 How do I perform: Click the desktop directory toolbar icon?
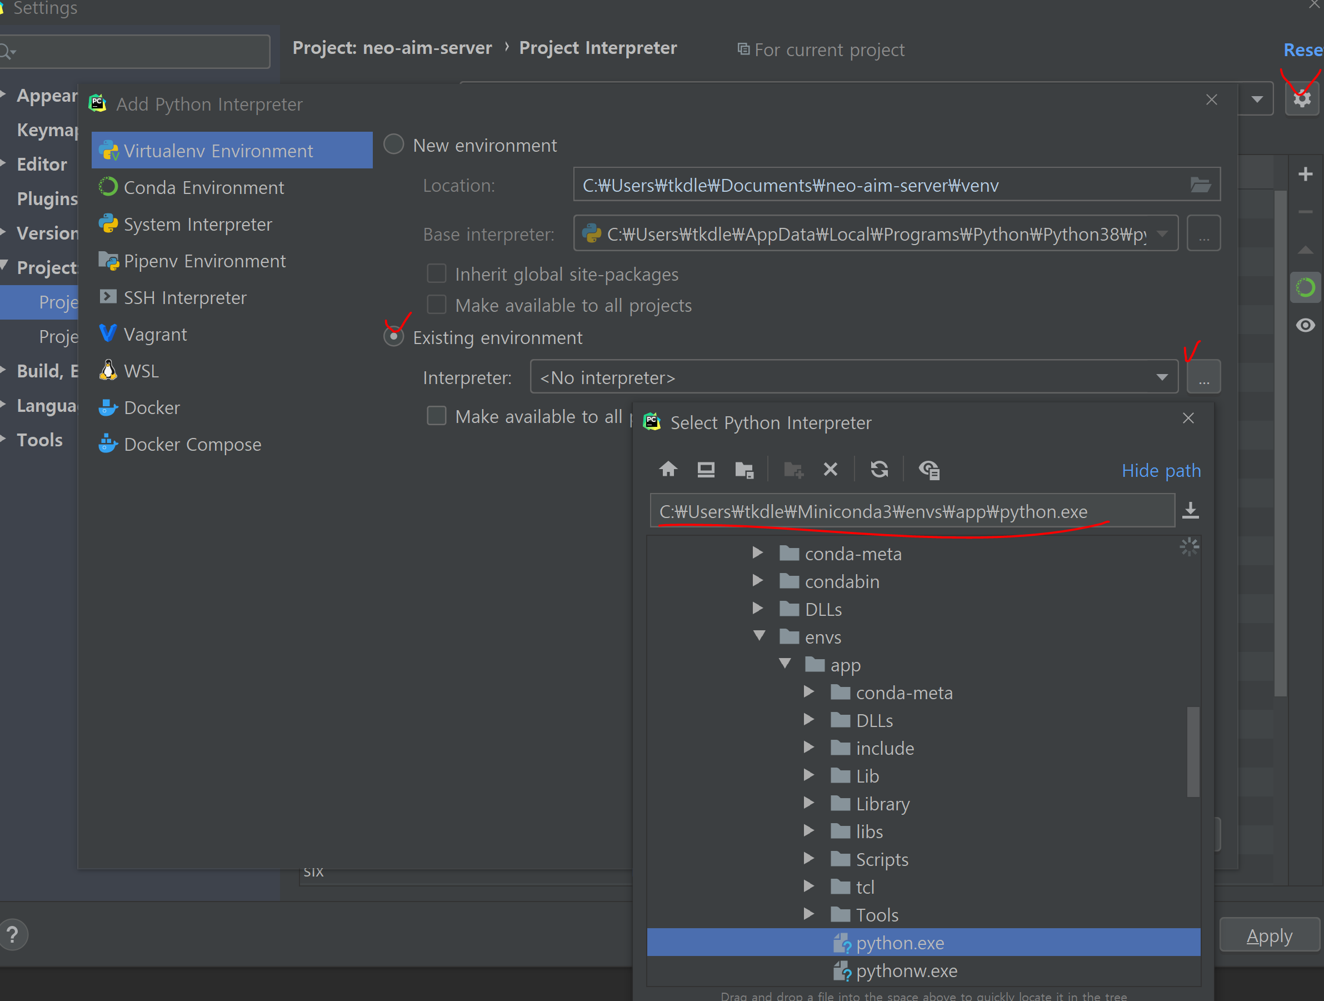pyautogui.click(x=706, y=469)
